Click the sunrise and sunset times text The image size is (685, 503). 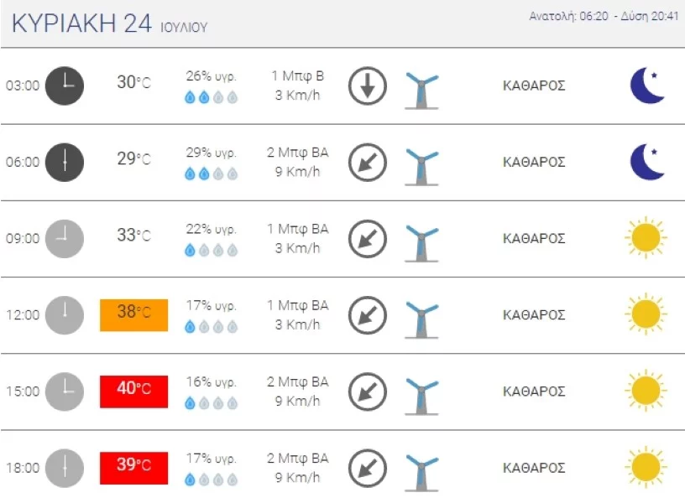point(603,17)
